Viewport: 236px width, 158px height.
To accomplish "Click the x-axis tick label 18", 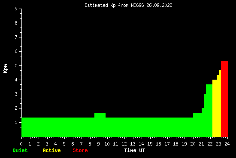I will (x=175, y=144).
